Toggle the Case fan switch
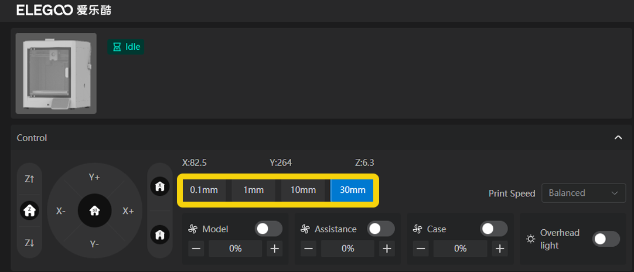 493,229
